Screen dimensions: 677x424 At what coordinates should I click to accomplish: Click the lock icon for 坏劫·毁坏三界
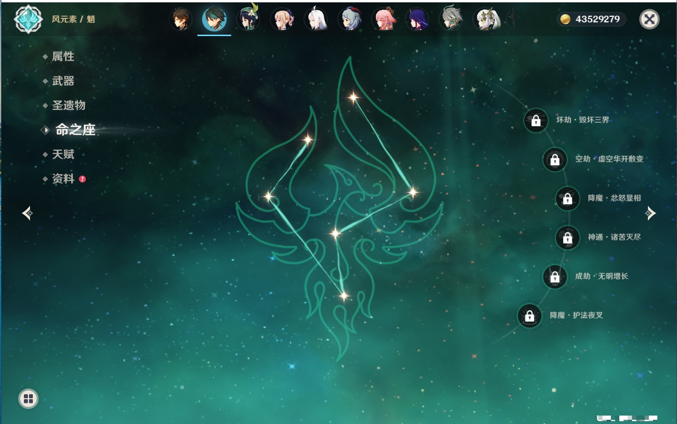(x=536, y=120)
